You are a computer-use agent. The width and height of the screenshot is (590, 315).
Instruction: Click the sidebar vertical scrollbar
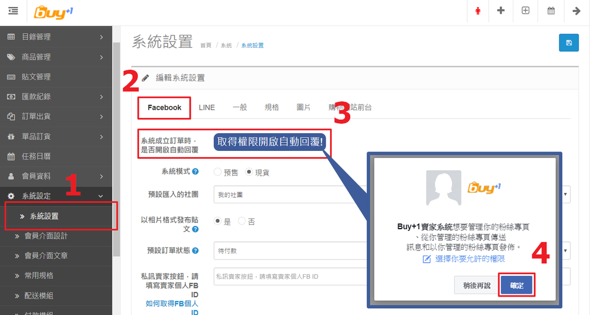(116, 149)
